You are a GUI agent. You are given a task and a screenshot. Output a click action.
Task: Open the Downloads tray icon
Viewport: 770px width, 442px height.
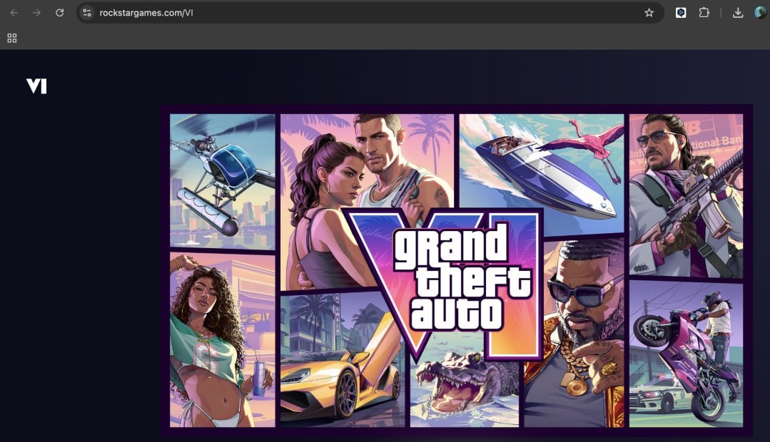tap(738, 13)
